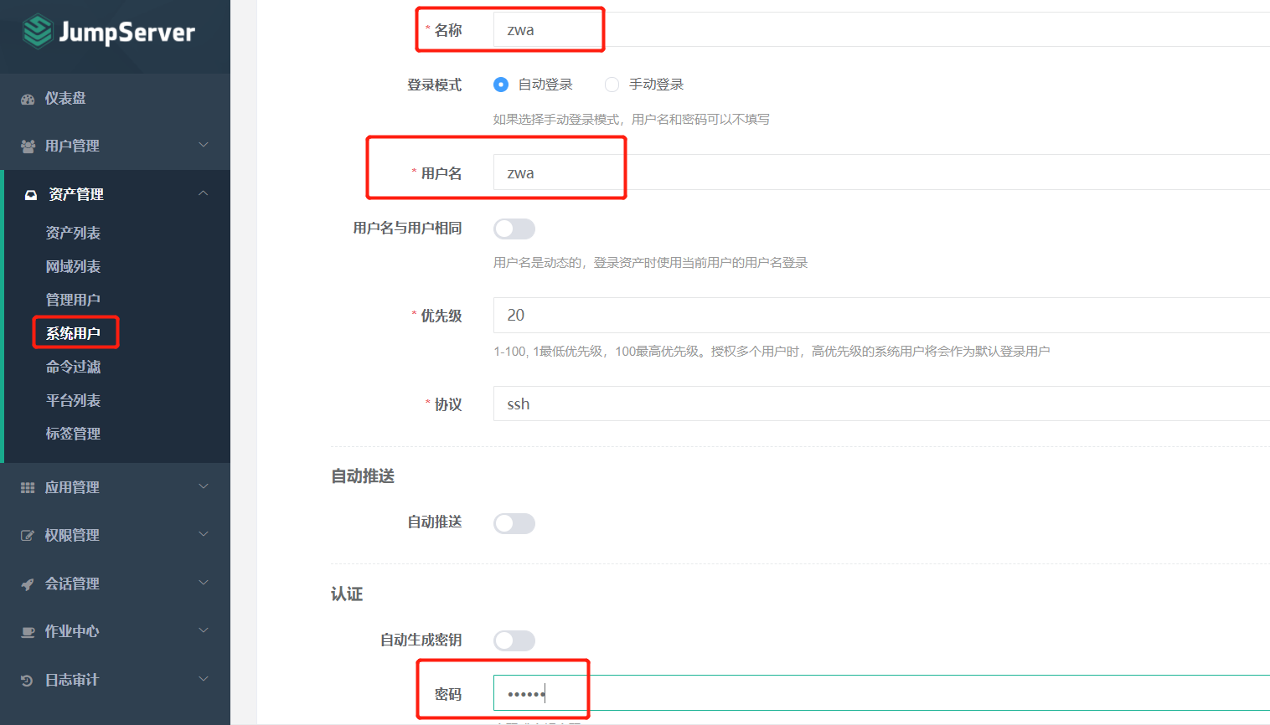Click the JumpServer logo icon
This screenshot has width=1270, height=725.
tap(38, 32)
